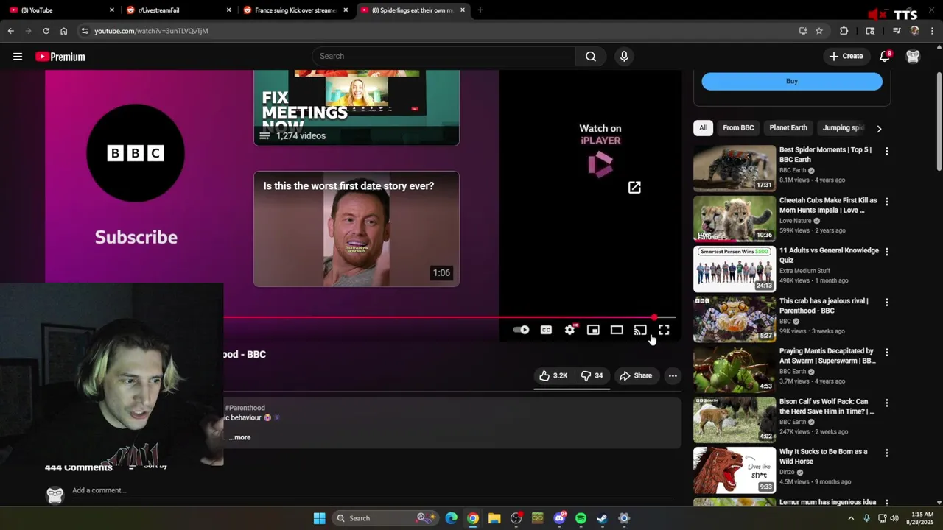Open the YouTube account avatar menu

913,57
